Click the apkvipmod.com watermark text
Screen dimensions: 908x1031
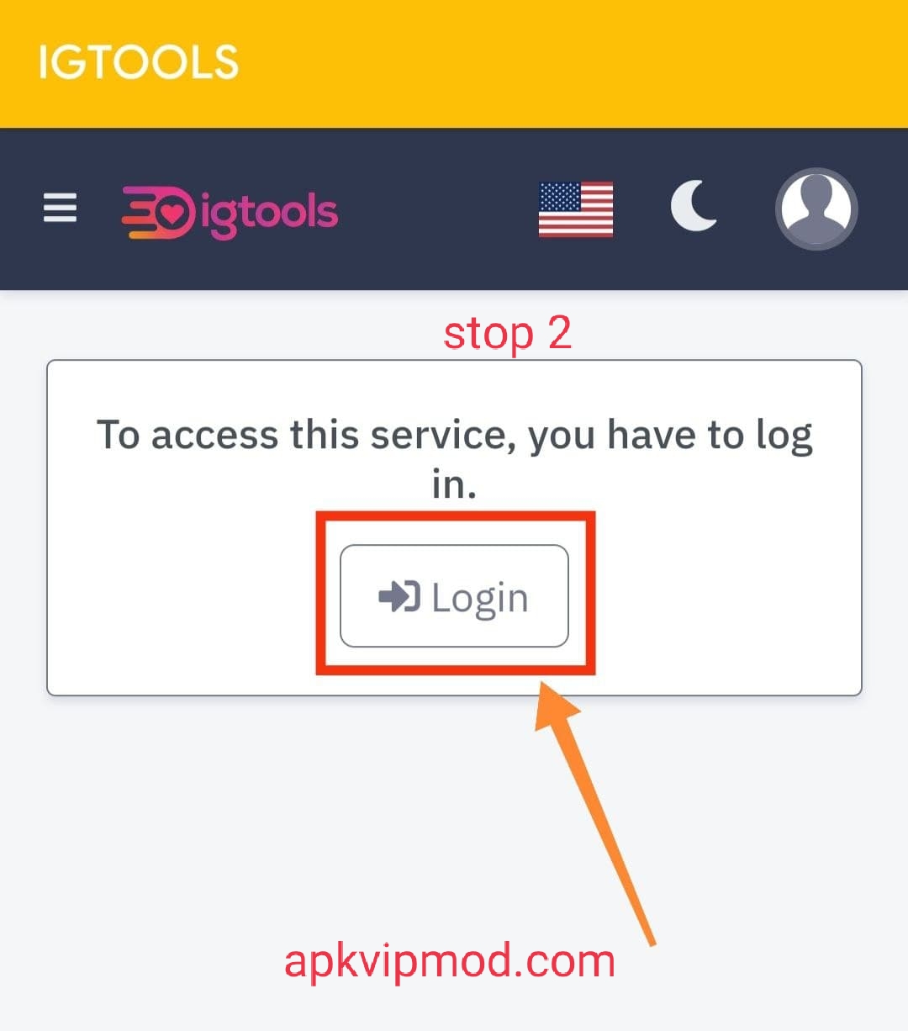tap(450, 961)
